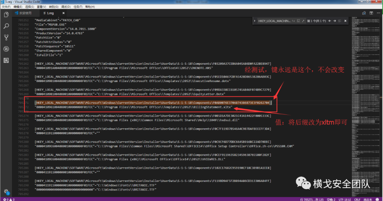Click the line "File"="MSPUB.EXE"
The image size is (383, 201).
51,25
